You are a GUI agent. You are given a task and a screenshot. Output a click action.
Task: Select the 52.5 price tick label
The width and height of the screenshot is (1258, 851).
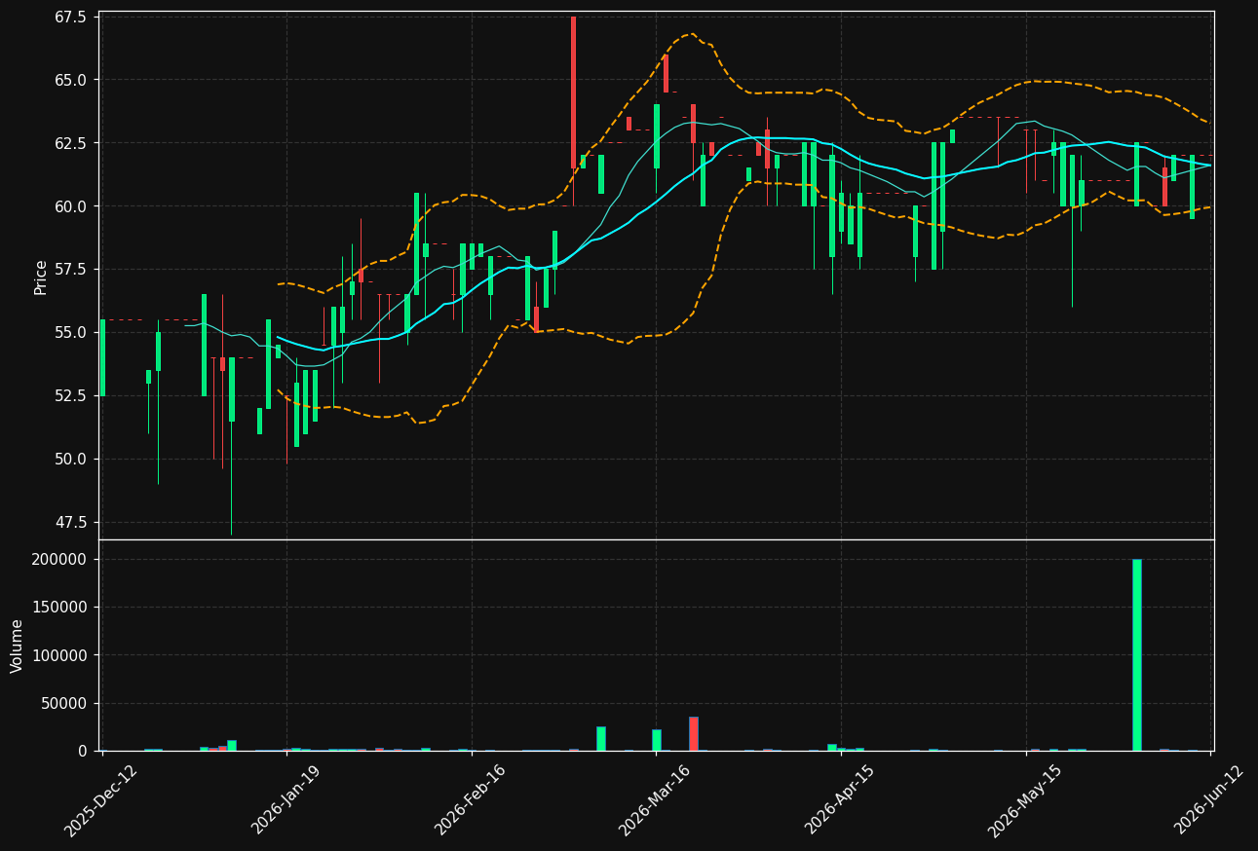click(x=72, y=396)
